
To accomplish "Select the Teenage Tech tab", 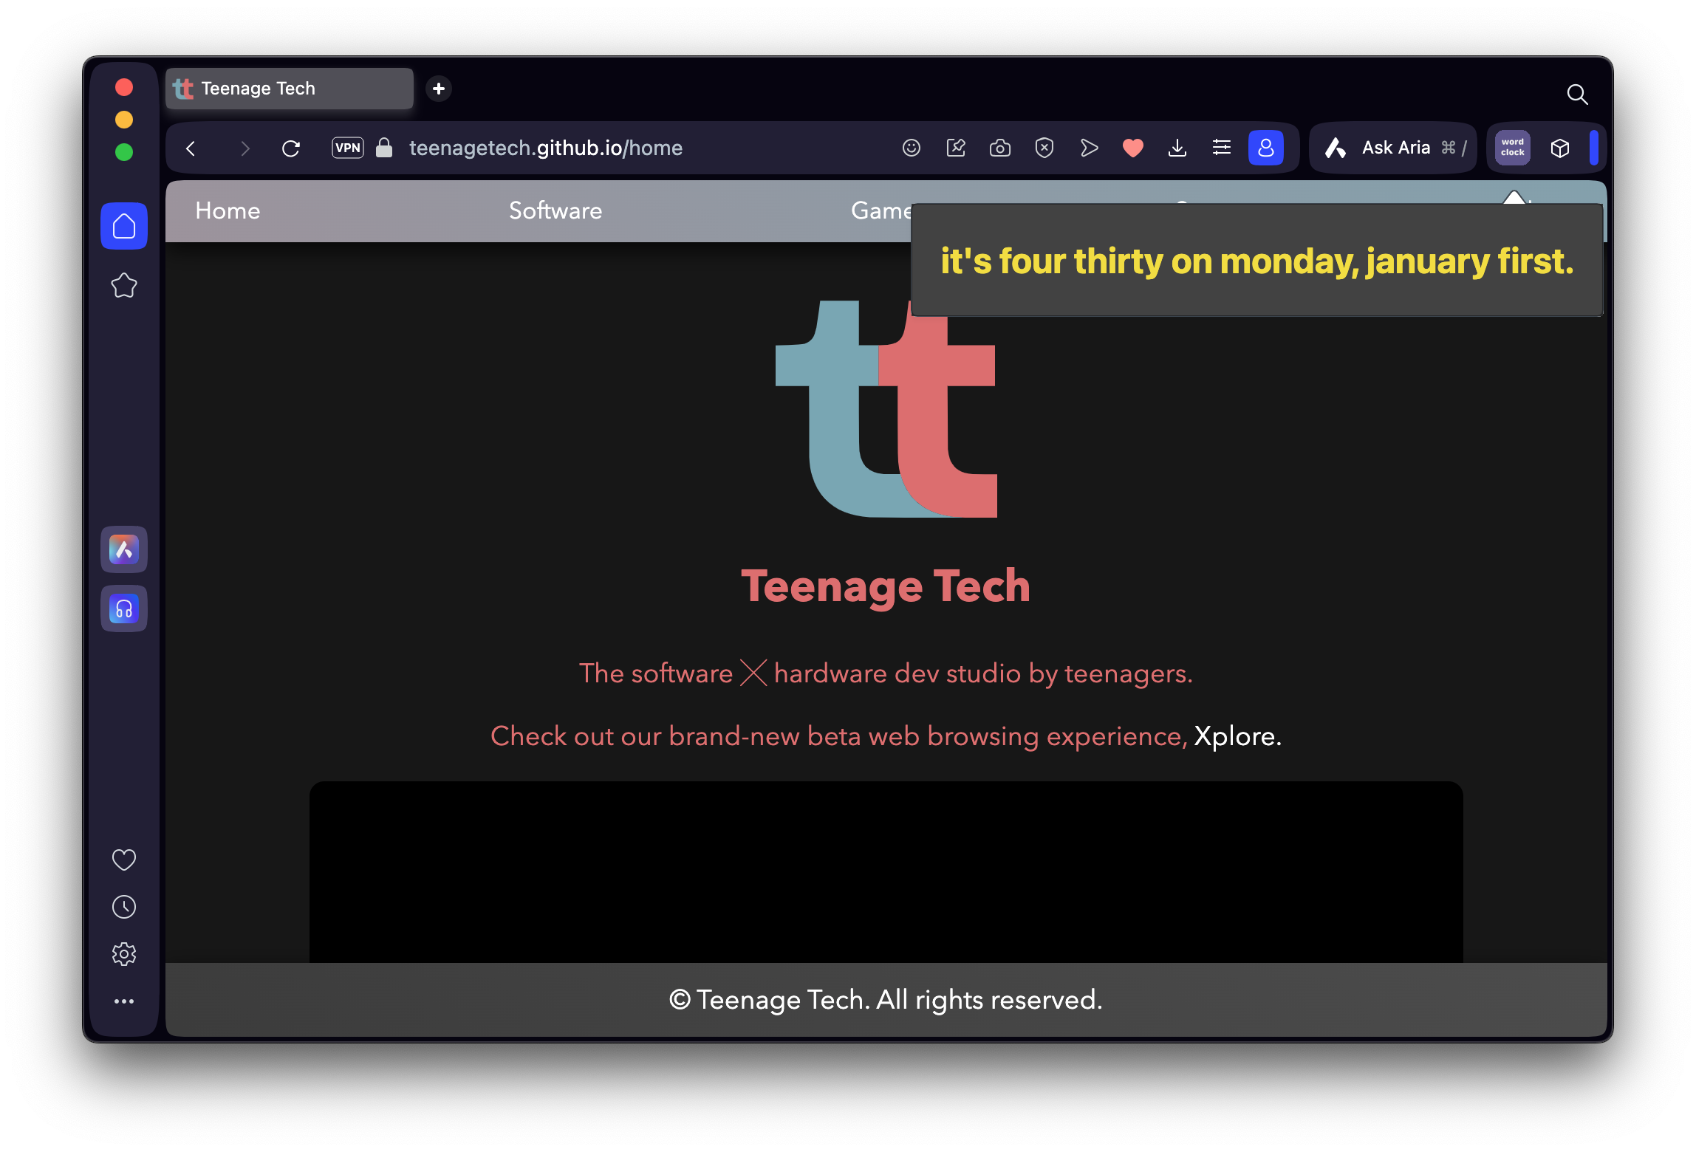I will (x=290, y=89).
